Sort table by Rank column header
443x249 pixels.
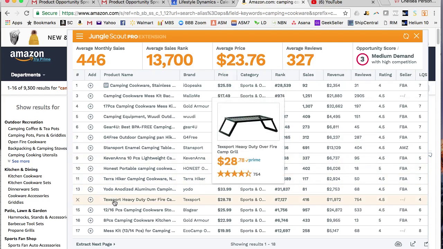(280, 75)
